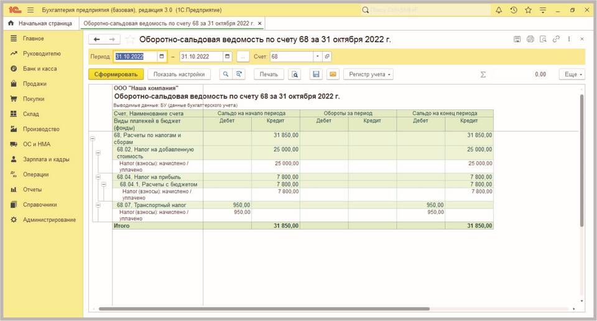The width and height of the screenshot is (597, 321).
Task: Open the history clock icon
Action: click(x=514, y=10)
